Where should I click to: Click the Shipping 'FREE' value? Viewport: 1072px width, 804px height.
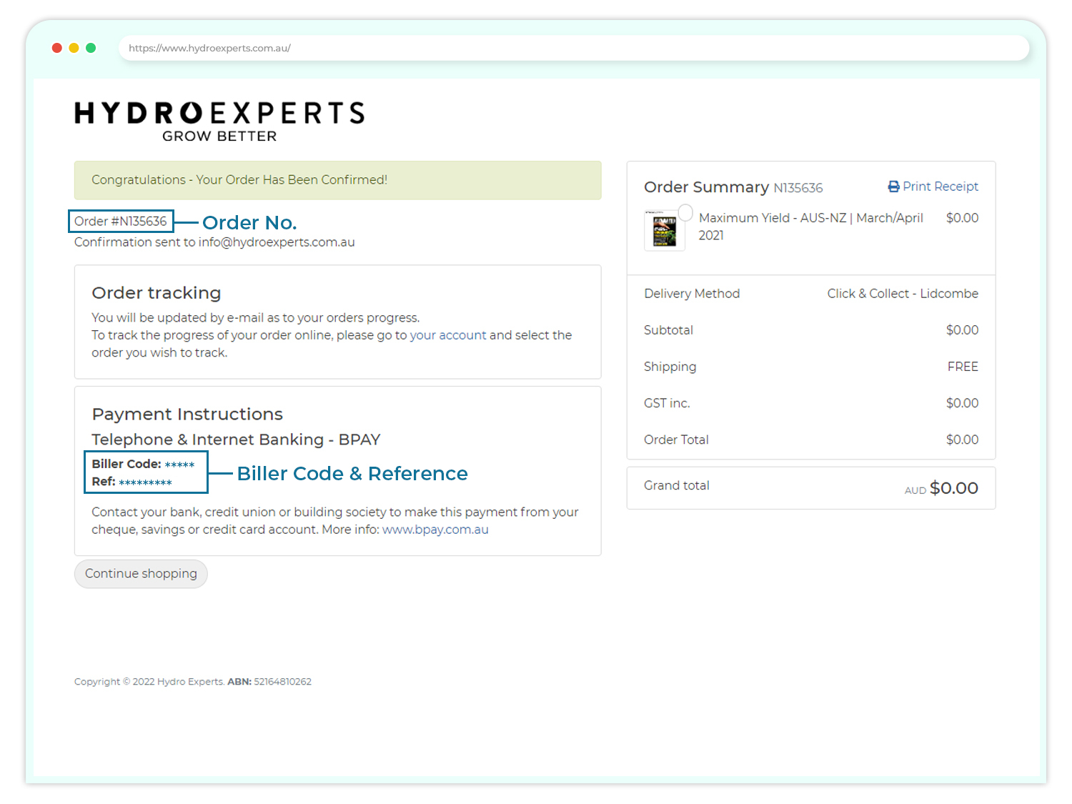click(x=963, y=367)
